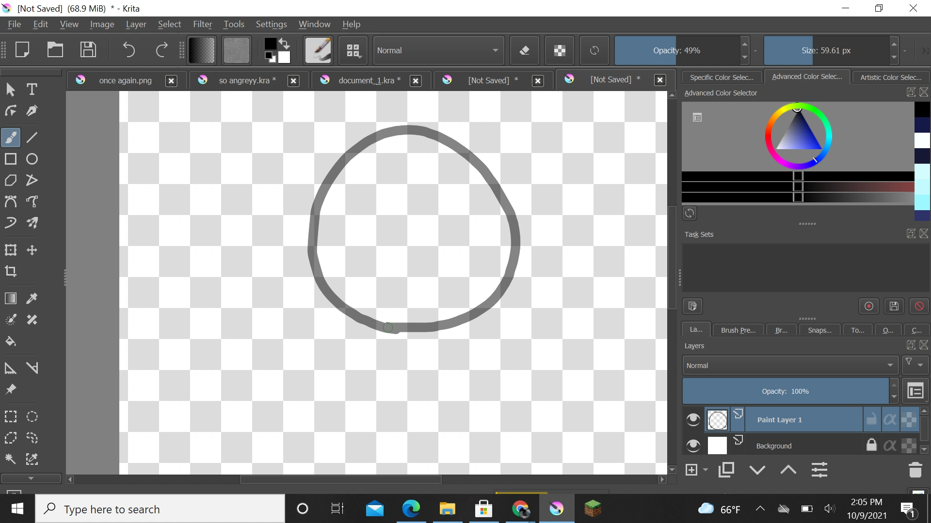Click the Undo arrow in toolbar
931x523 pixels.
point(128,50)
